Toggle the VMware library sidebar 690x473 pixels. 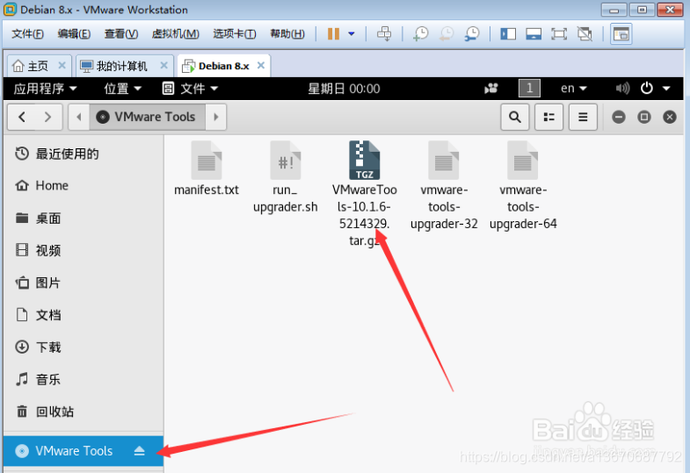click(508, 34)
